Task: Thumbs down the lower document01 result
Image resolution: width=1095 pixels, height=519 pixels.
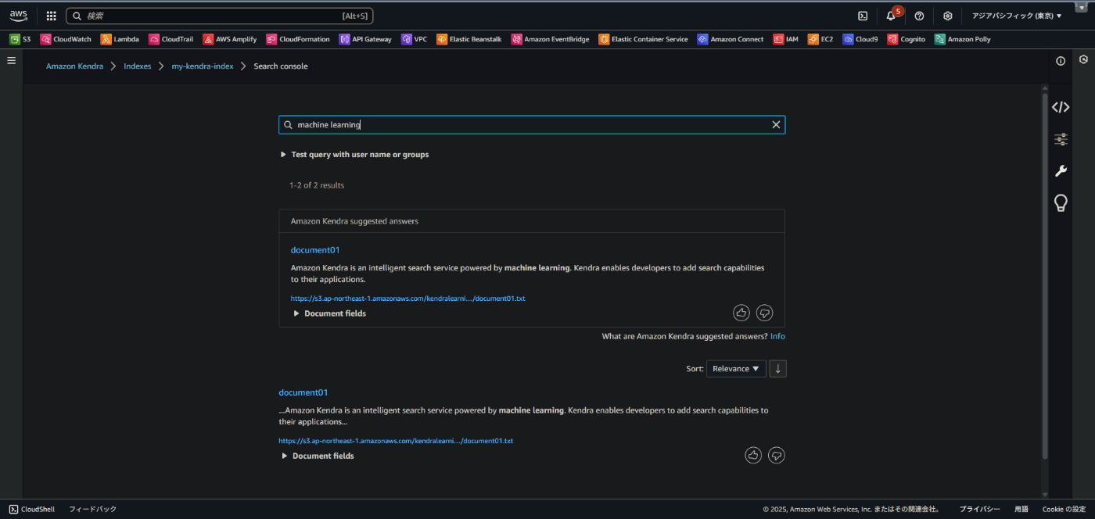Action: click(777, 455)
